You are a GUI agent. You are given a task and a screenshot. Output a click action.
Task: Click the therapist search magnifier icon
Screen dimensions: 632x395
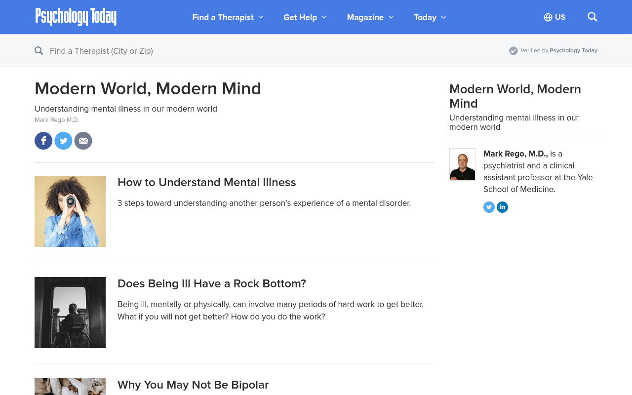pyautogui.click(x=39, y=50)
